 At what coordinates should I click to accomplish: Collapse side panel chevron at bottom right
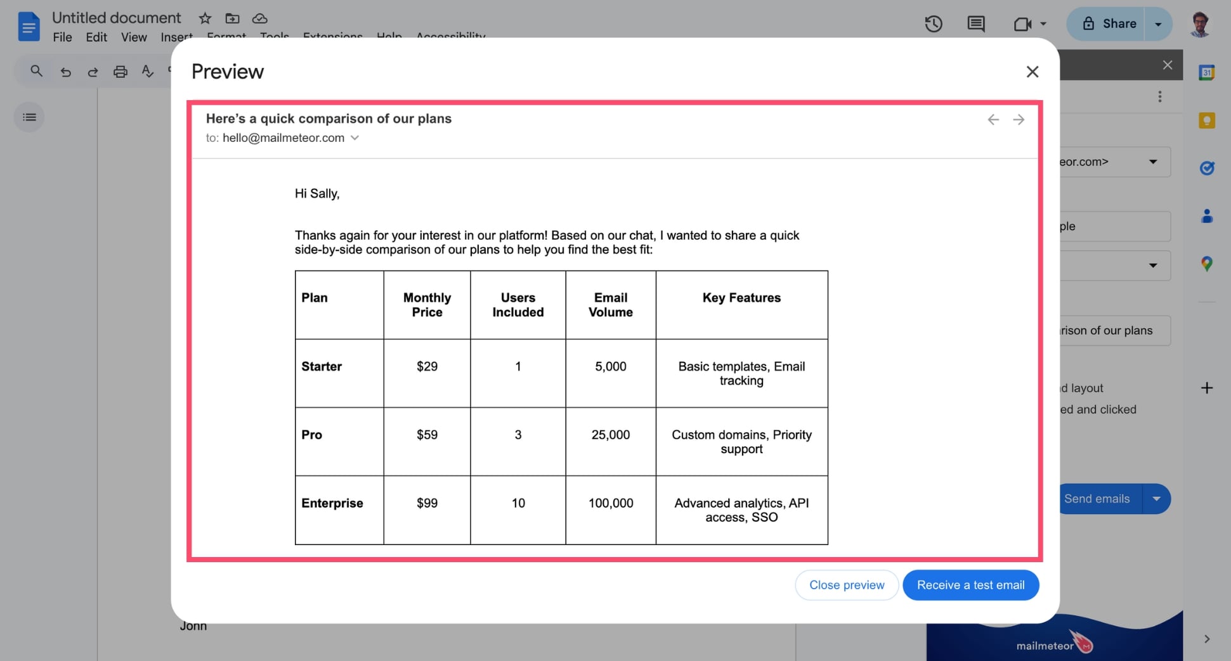tap(1207, 639)
